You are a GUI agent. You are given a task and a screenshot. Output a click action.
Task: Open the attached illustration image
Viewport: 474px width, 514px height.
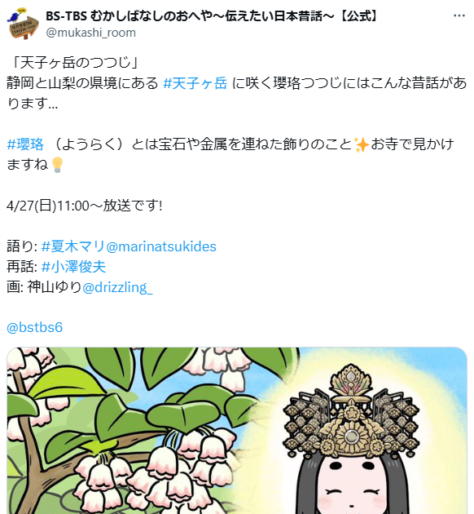tap(237, 431)
